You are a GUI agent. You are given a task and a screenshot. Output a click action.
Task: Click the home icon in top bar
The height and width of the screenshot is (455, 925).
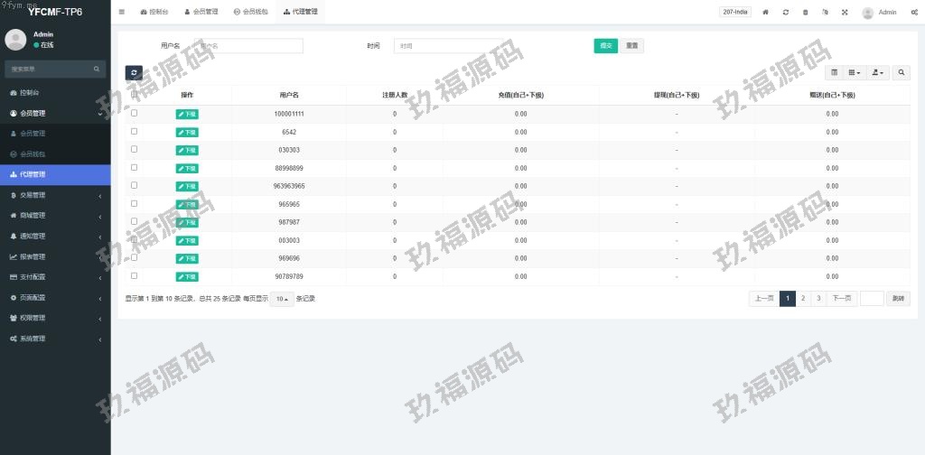[766, 13]
